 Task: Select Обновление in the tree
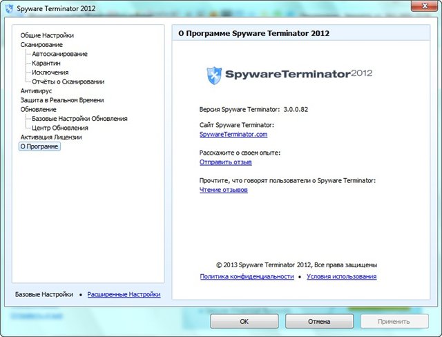click(x=39, y=109)
